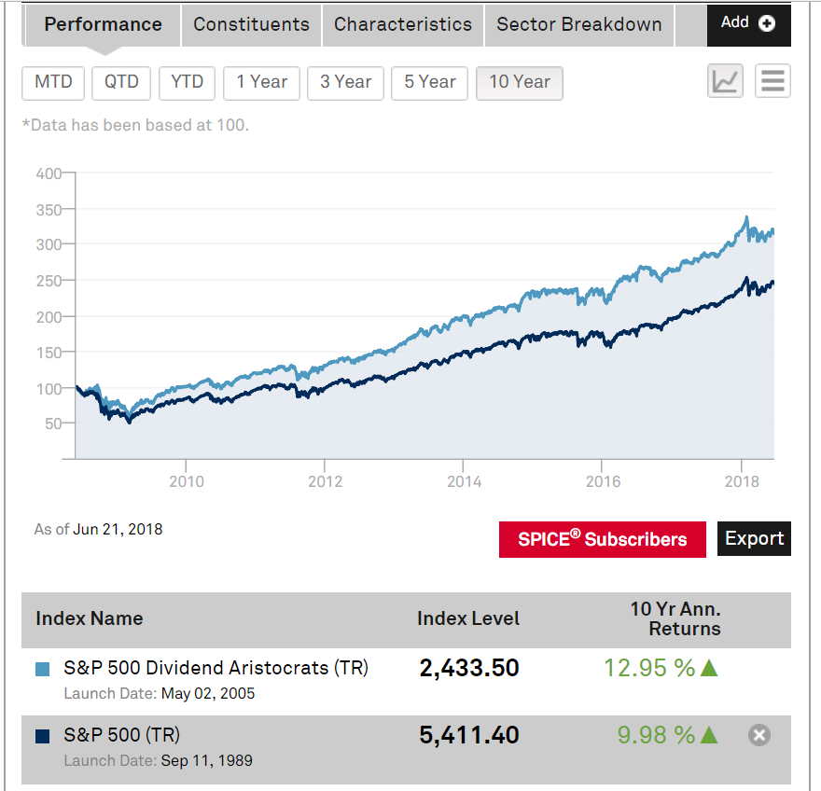Click the 2014 x-axis label
Screen dimensions: 821x791
tap(464, 481)
